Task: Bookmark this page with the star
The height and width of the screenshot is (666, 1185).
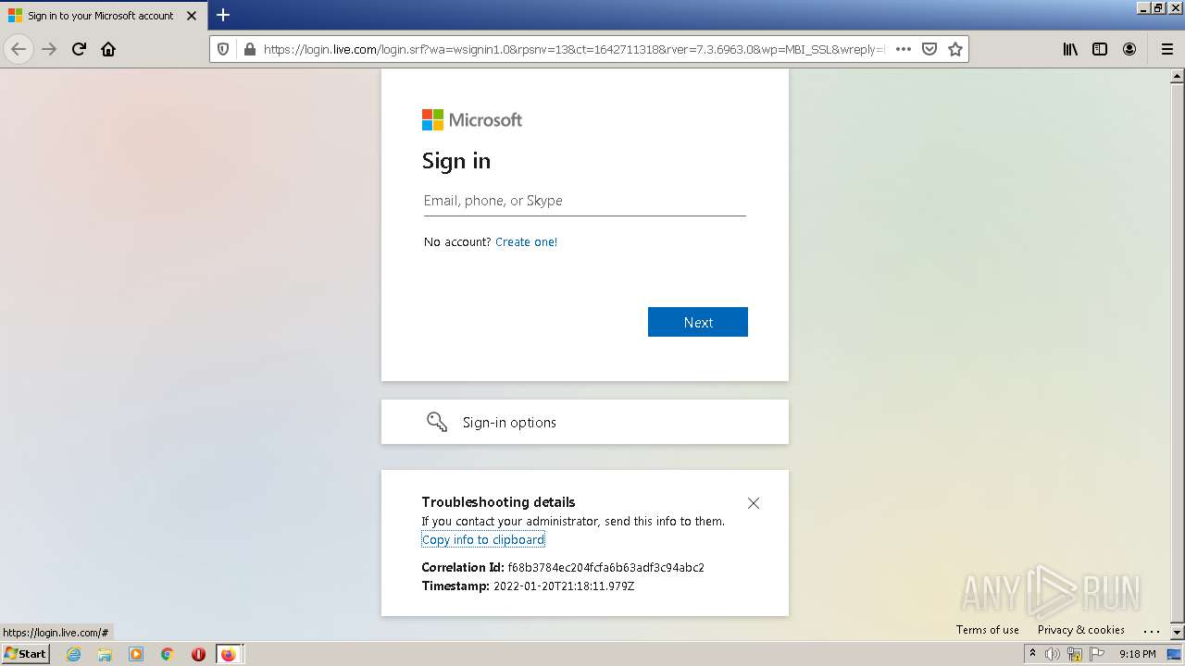Action: 955,49
